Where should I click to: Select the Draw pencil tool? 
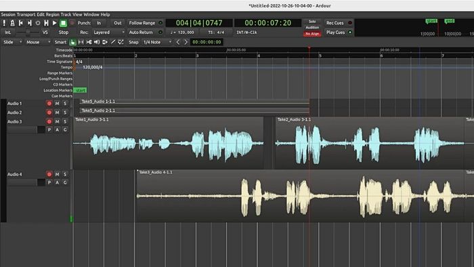[x=113, y=42]
